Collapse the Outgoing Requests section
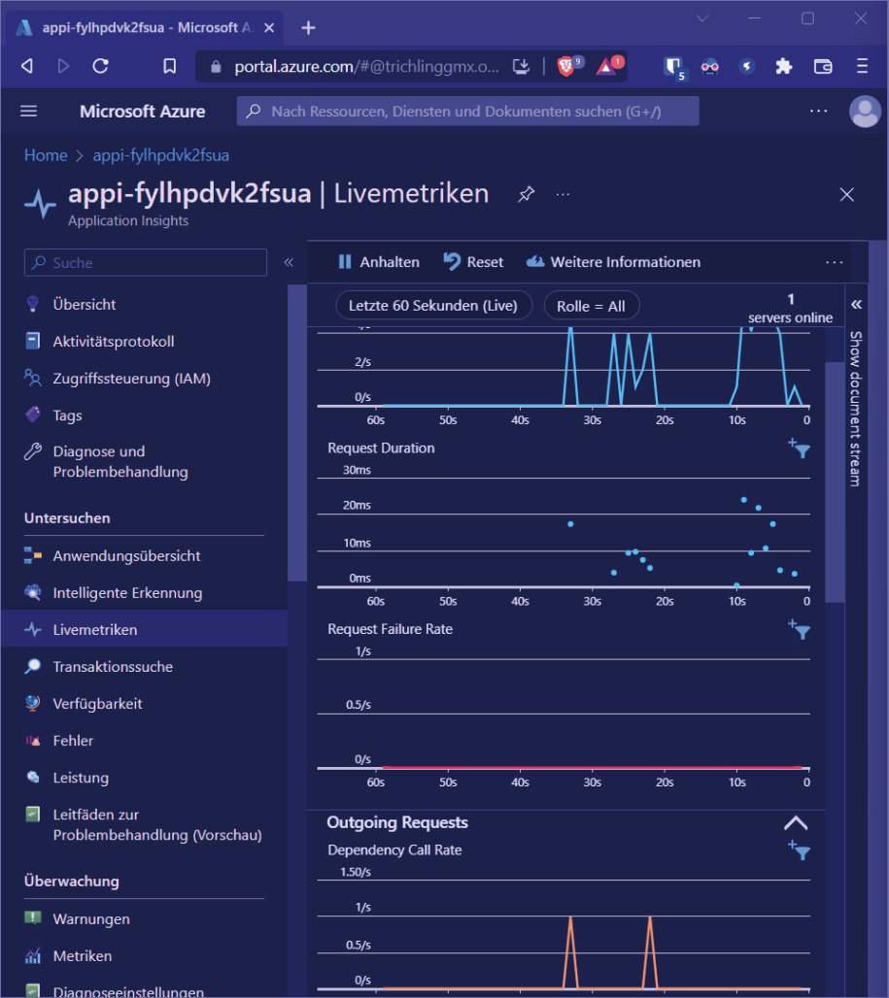889x998 pixels. (x=796, y=823)
